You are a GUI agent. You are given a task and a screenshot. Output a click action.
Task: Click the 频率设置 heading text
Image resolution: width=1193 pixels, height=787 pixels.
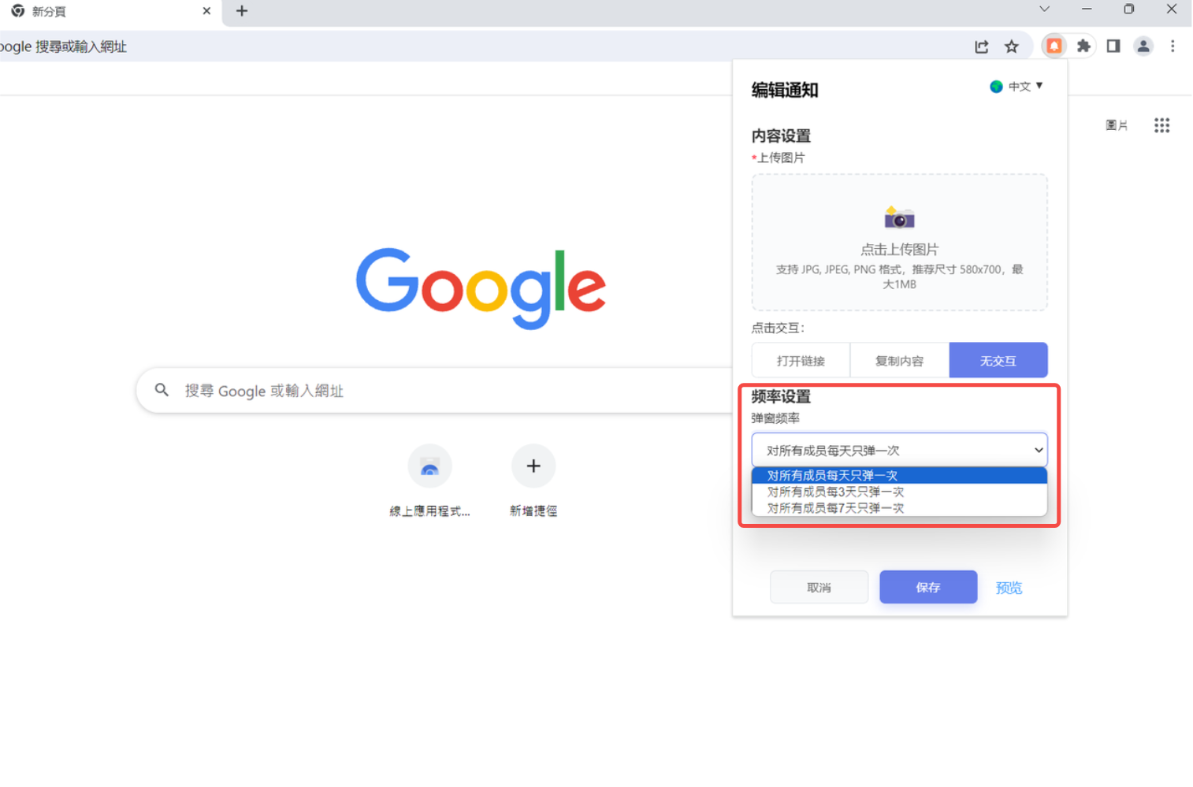781,396
